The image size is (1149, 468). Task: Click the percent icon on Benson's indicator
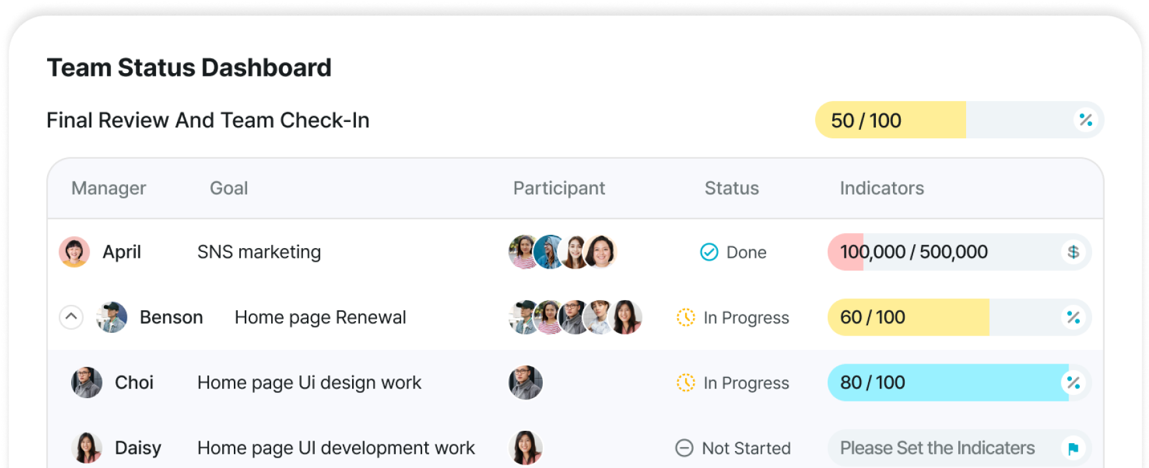coord(1073,317)
